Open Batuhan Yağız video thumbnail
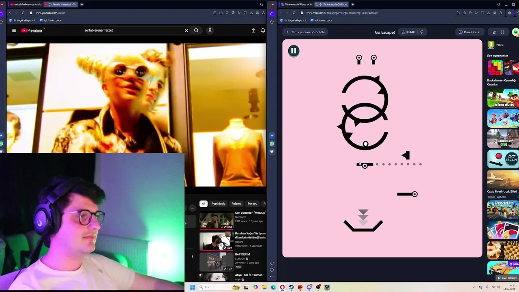This screenshot has width=519, height=292. coord(216,241)
